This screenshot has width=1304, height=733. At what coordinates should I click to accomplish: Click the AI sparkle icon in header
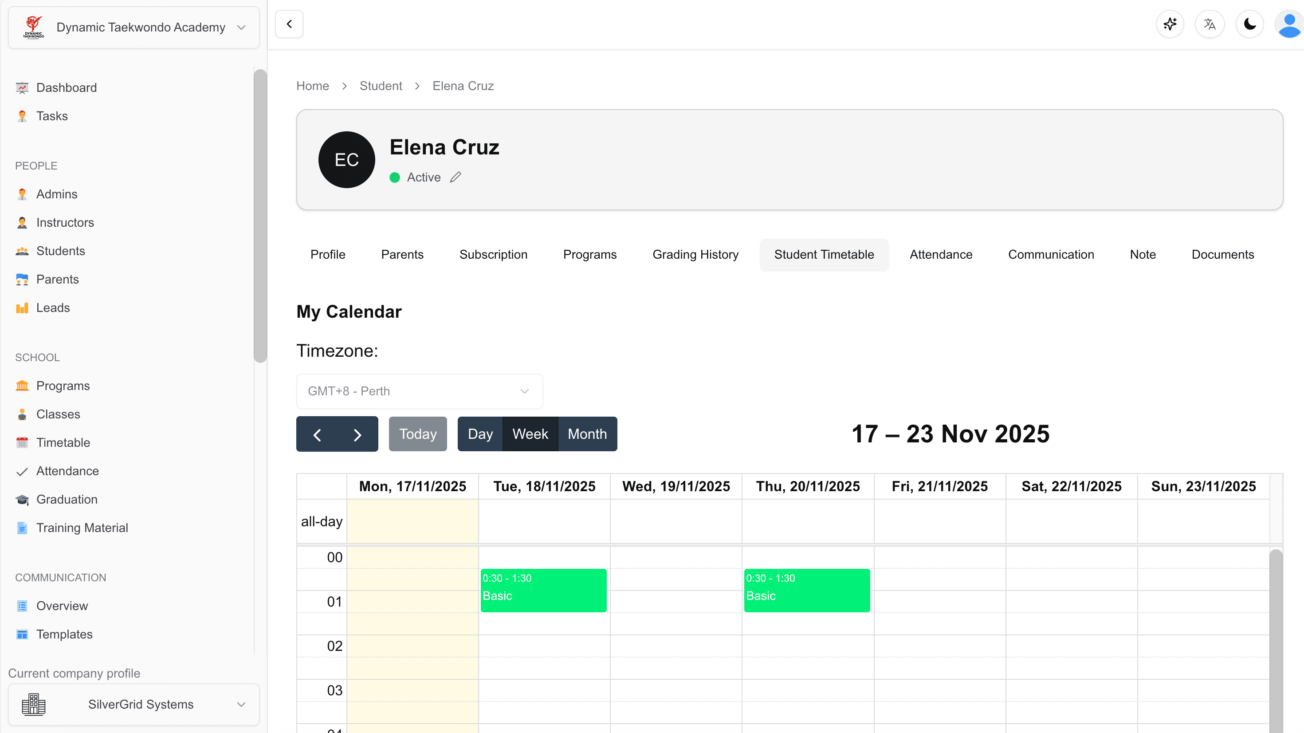[1170, 24]
